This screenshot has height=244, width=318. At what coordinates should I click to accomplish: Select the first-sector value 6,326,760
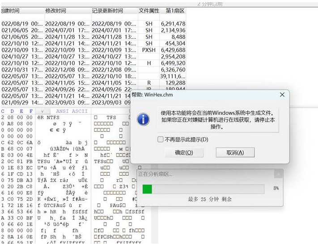tap(173, 70)
